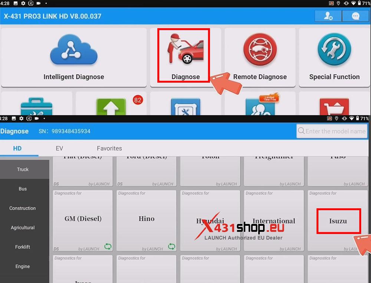Switch to the EV tab
Viewport: 371px width, 283px height.
[59, 149]
